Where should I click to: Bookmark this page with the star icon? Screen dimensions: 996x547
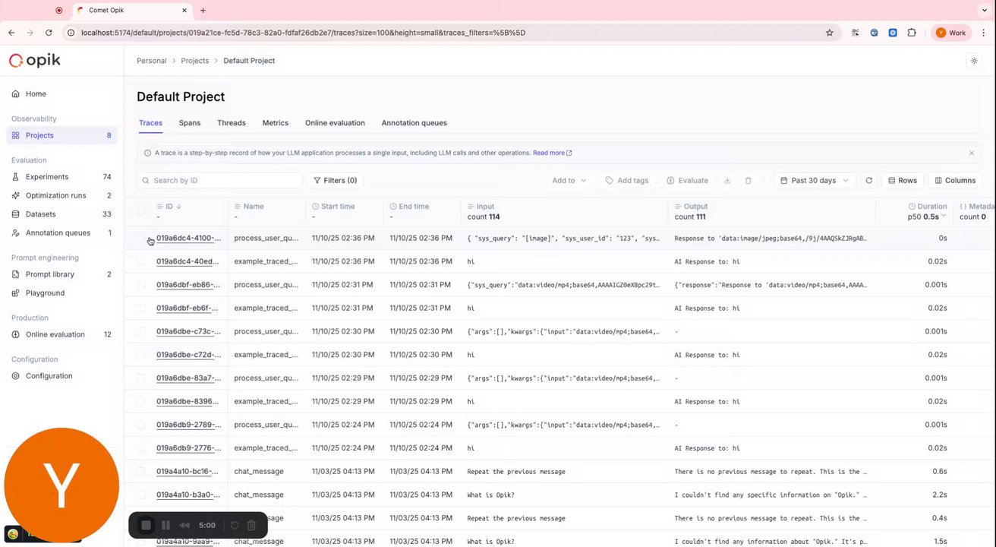(x=830, y=33)
